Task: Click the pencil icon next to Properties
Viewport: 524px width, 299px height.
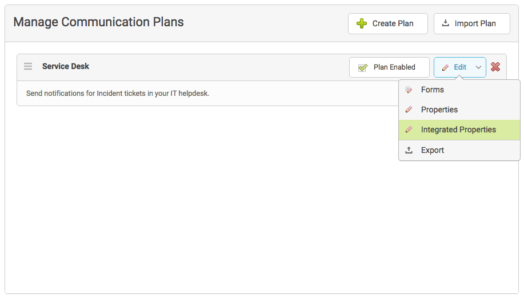Action: pos(409,110)
